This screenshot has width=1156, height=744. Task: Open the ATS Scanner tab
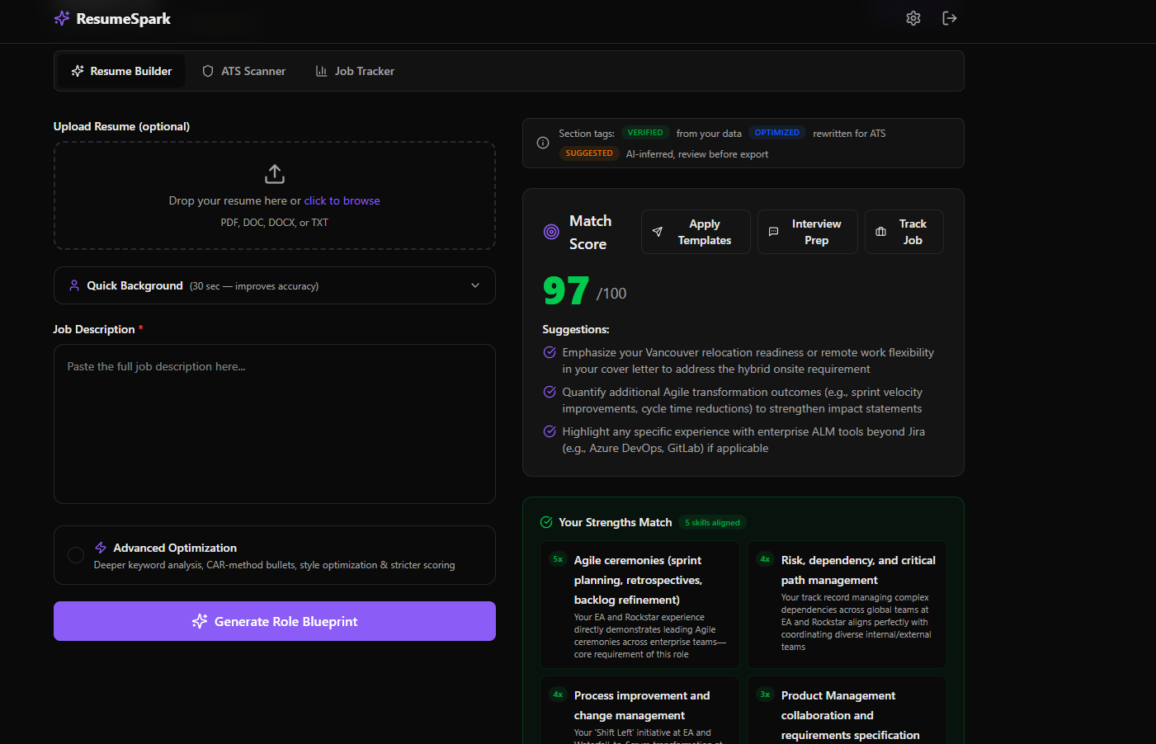[244, 71]
